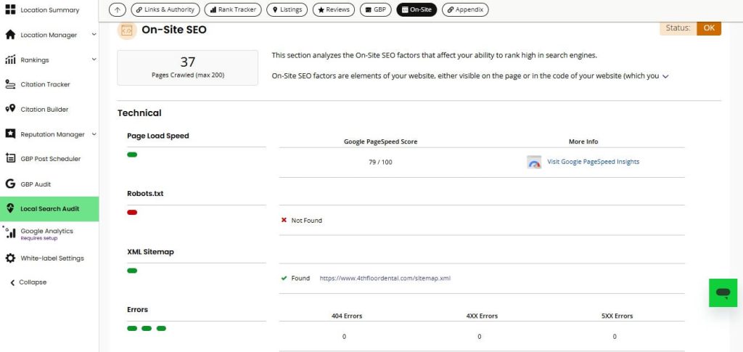The height and width of the screenshot is (352, 743).
Task: Open the green chat widget
Action: pos(723,292)
